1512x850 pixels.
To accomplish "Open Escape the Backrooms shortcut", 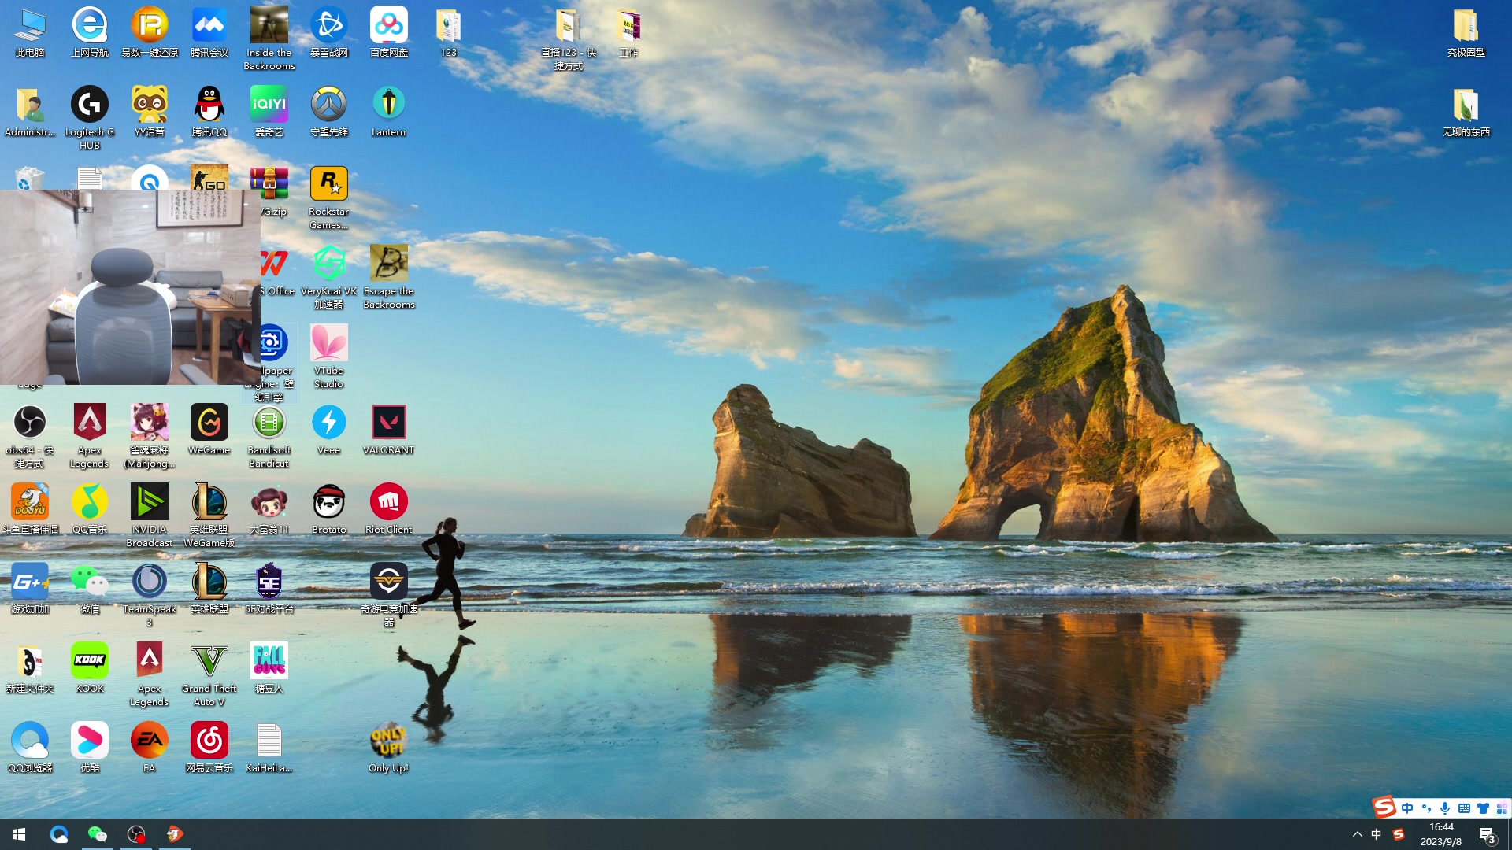I will (x=388, y=264).
